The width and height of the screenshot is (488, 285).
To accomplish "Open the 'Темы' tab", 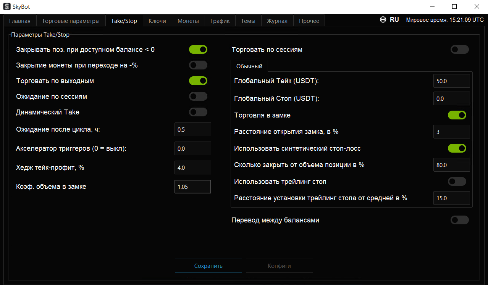I will [x=248, y=21].
